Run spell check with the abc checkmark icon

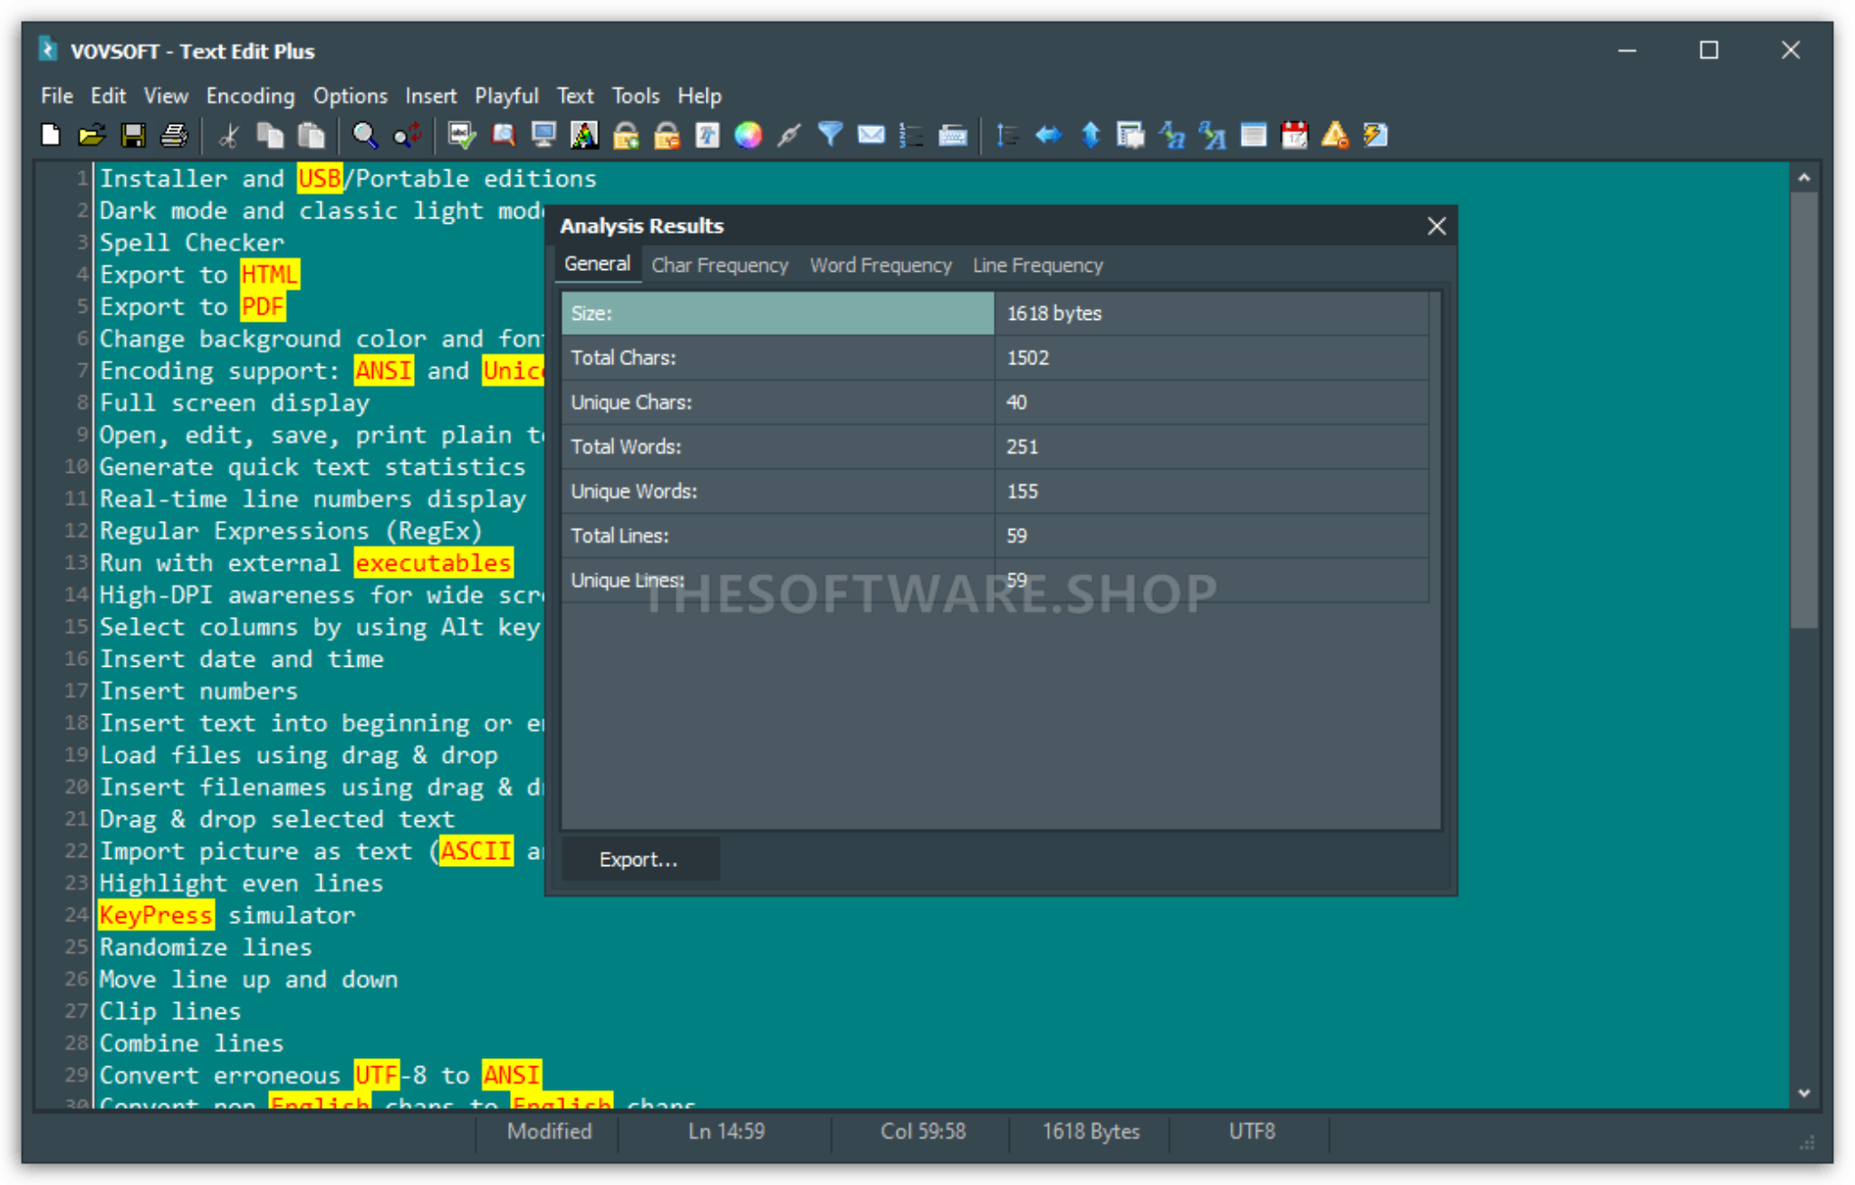tap(462, 135)
